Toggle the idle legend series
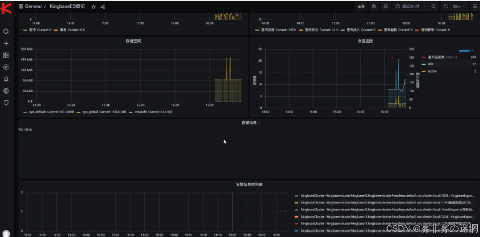The width and height of the screenshot is (480, 237). (430, 64)
